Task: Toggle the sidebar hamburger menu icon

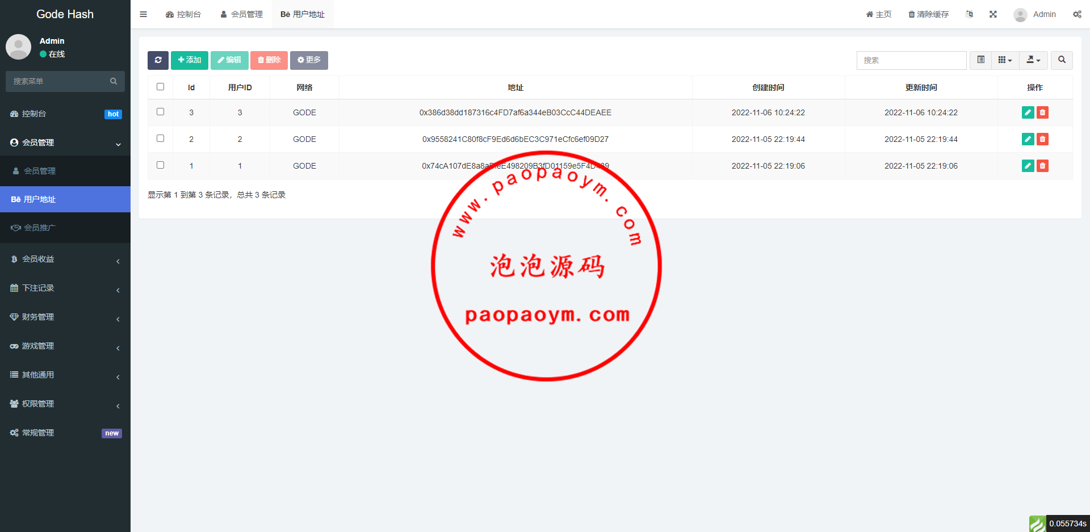Action: tap(143, 14)
